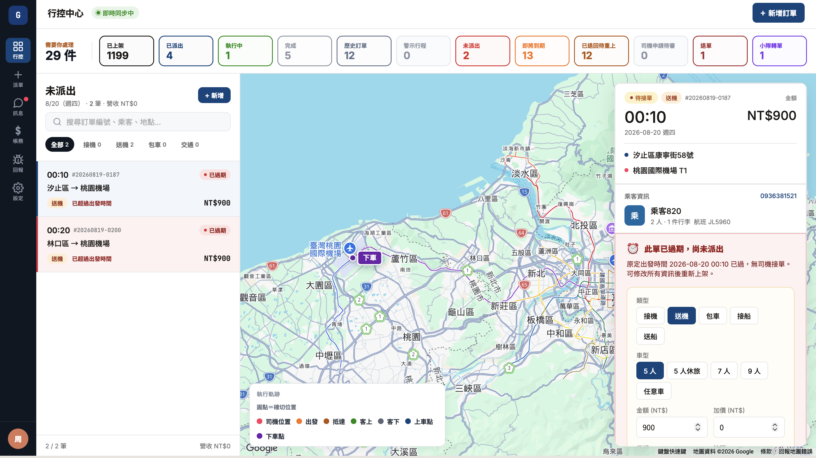Open the 回報 bug icon in sidebar

[x=18, y=163]
